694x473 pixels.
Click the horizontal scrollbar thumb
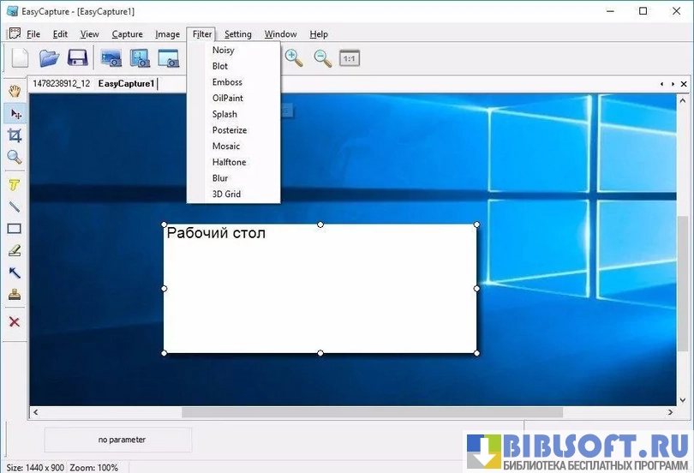pyautogui.click(x=372, y=412)
